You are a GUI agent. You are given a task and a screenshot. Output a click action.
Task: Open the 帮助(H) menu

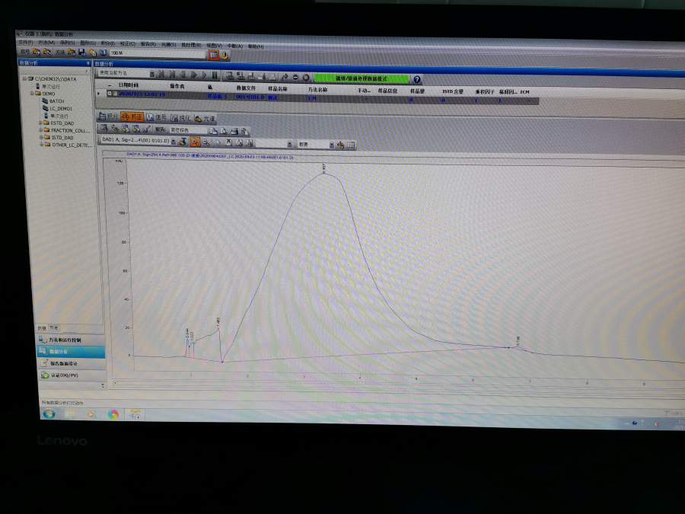pos(256,46)
